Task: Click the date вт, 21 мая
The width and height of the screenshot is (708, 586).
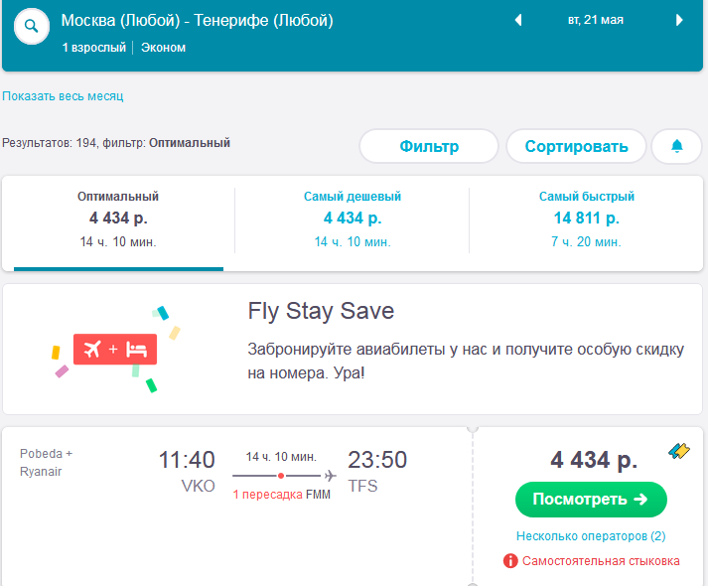Action: pos(596,20)
